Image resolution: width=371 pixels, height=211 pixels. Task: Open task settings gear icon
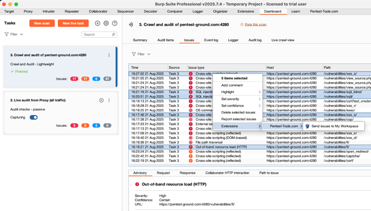point(106,23)
